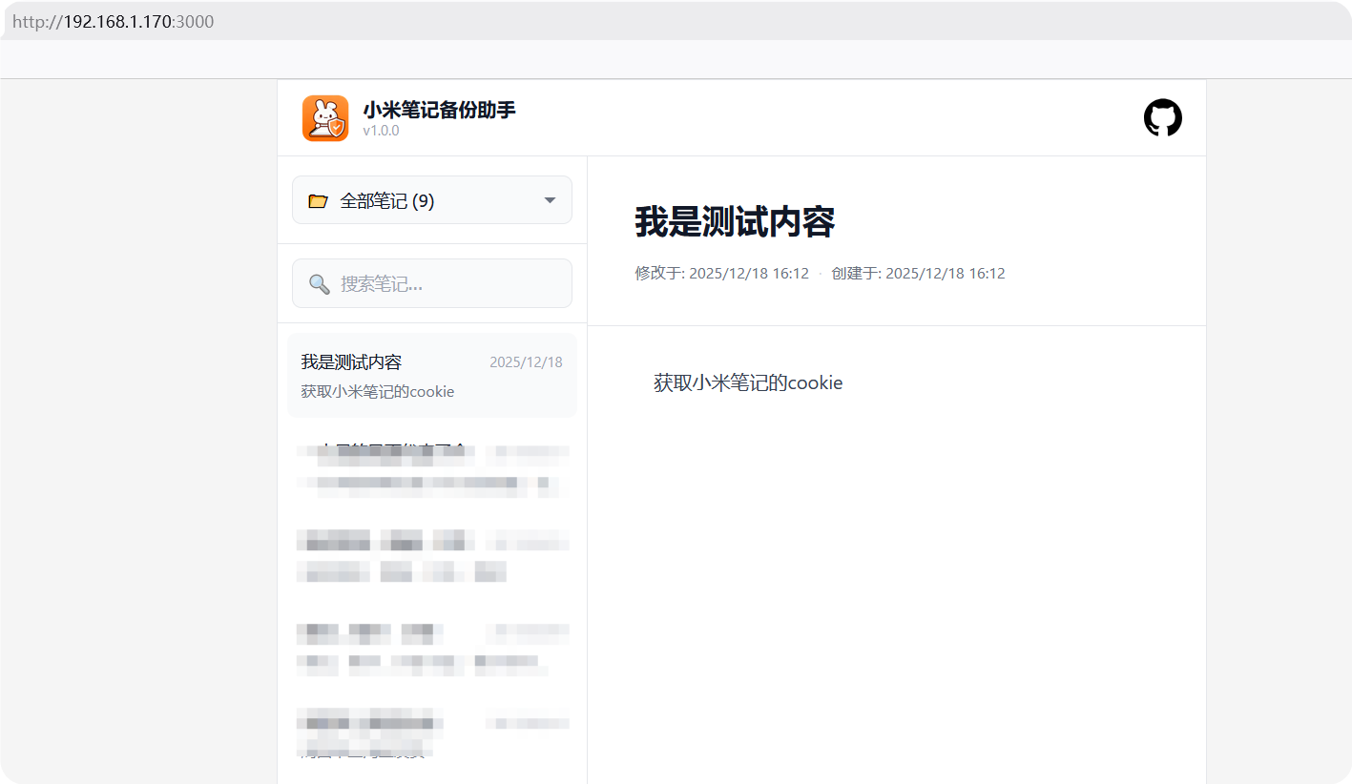Click the note heading 我是测试内容
This screenshot has height=784, width=1352.
(x=735, y=222)
